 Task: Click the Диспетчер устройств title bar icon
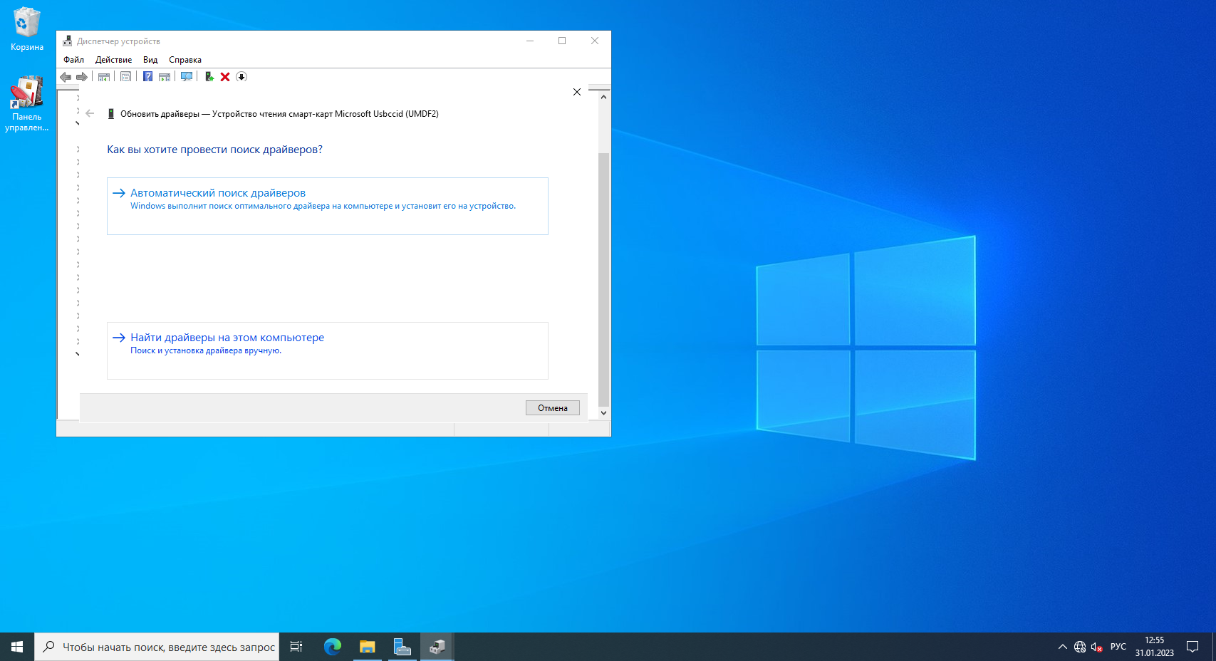point(68,41)
